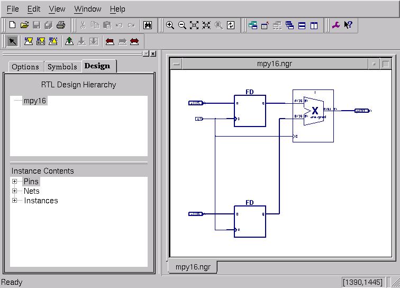Click the Open folder icon

click(x=24, y=25)
